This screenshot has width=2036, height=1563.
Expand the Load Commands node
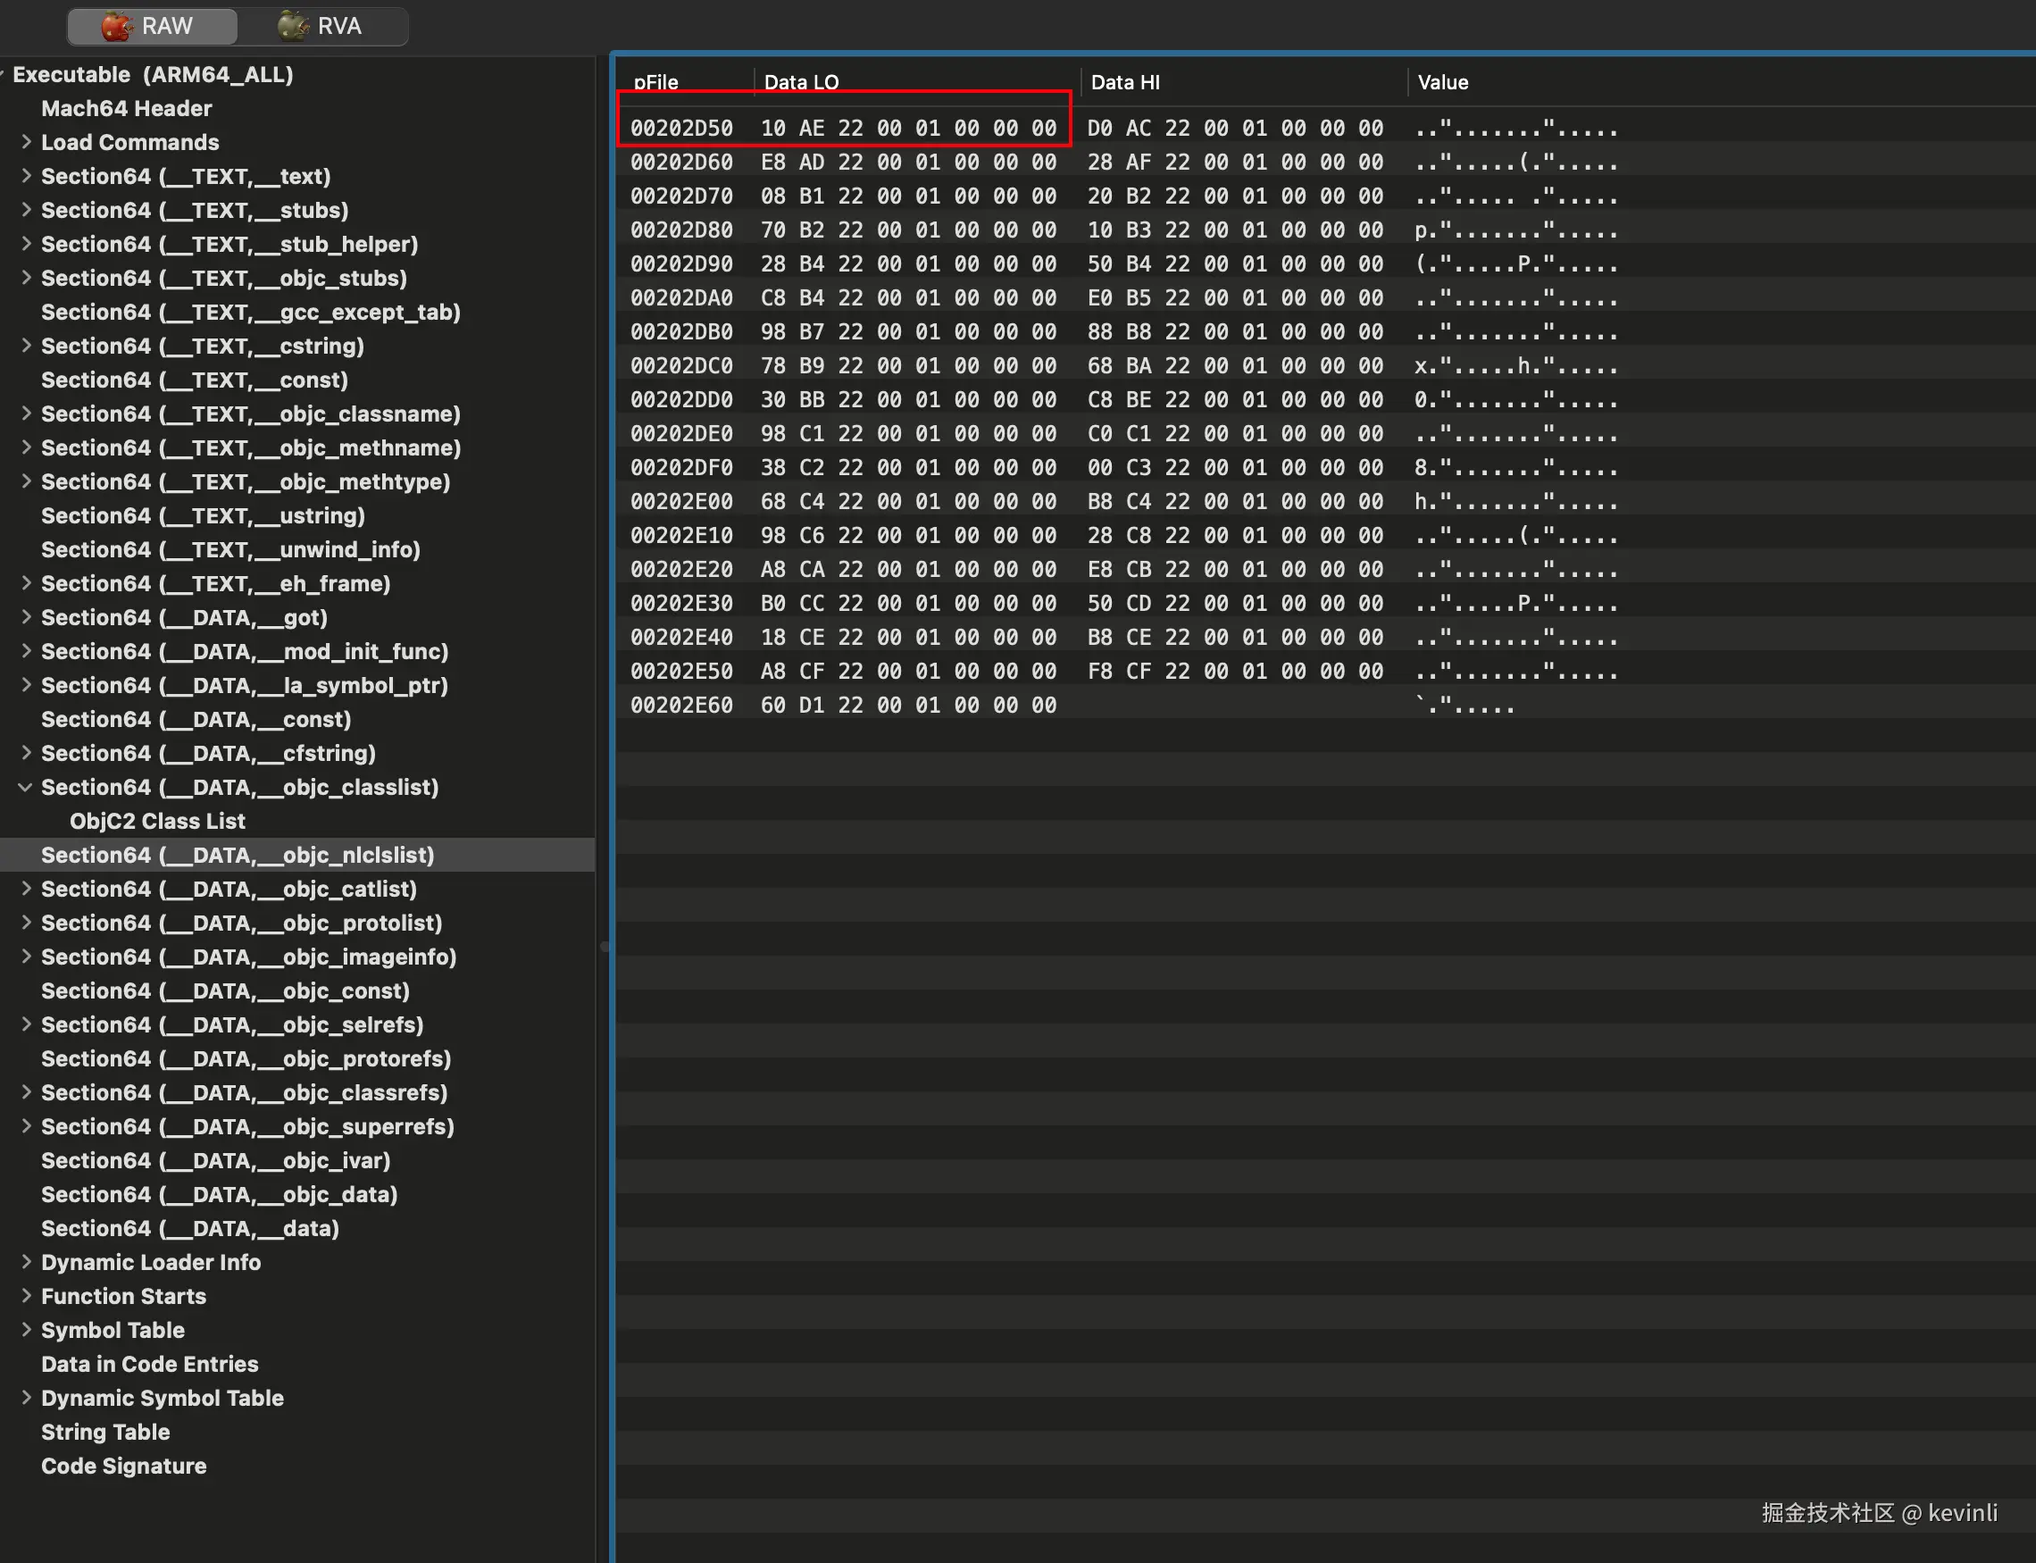point(26,142)
